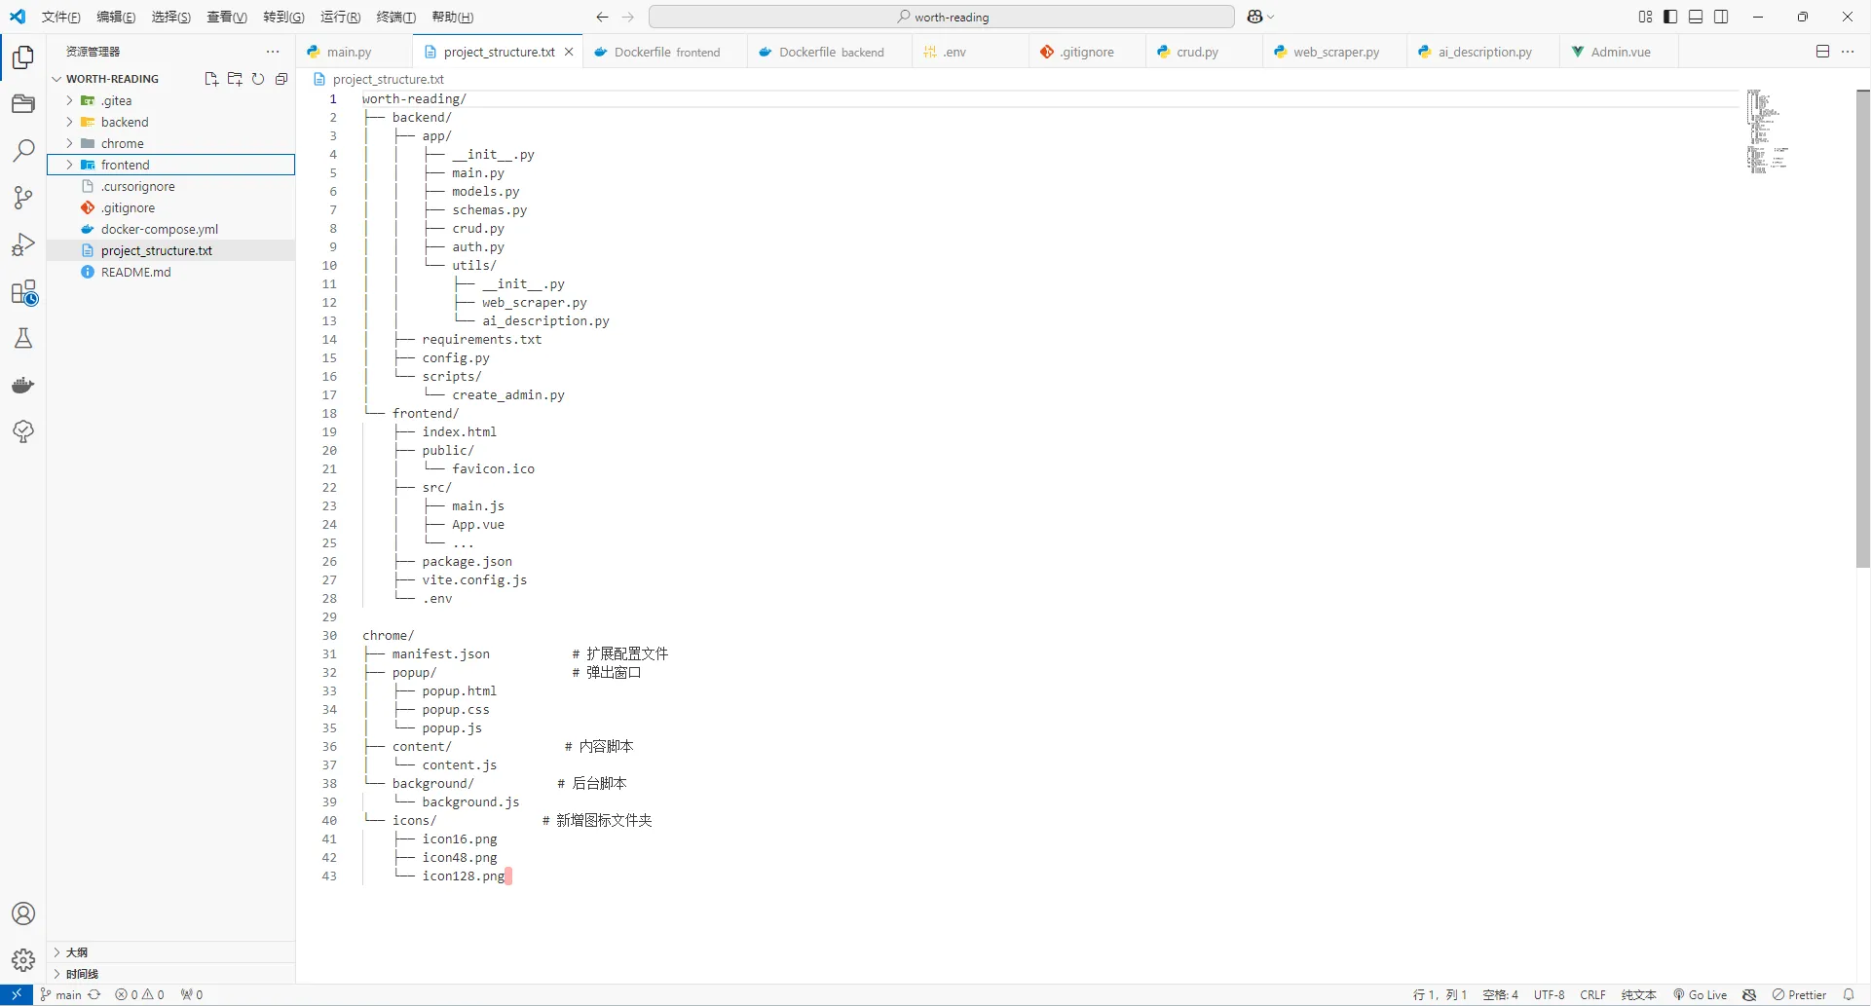Click New Folder icon in explorer header
Image resolution: width=1871 pixels, height=1006 pixels.
click(x=235, y=79)
